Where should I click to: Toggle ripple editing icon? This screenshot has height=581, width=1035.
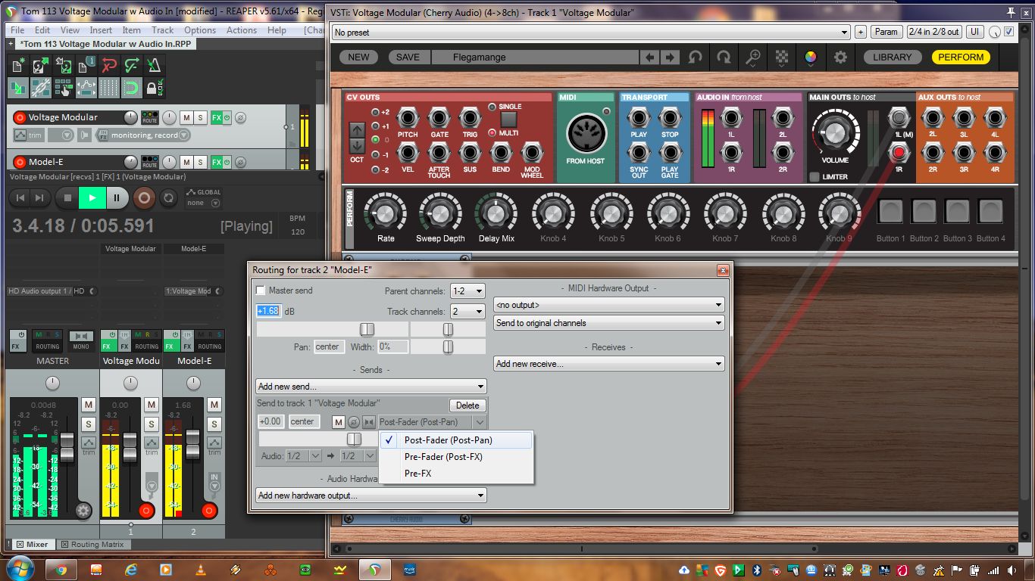pos(63,88)
